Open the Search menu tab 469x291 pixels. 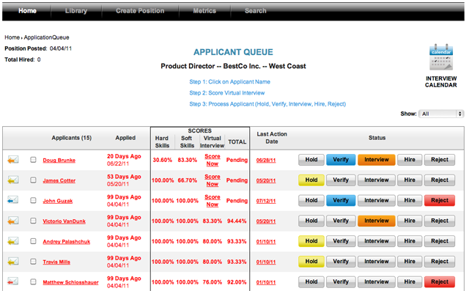[256, 11]
